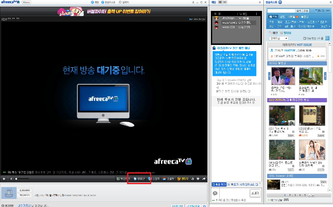Show next issue videos with right arrow
This screenshot has width=333, height=207.
point(325,76)
